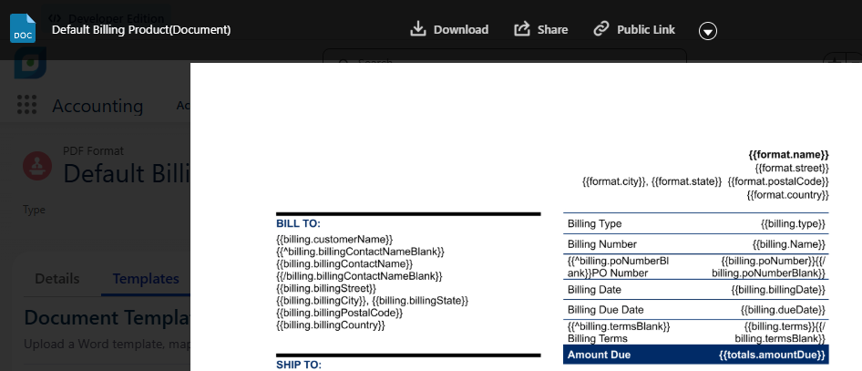Click the {{billing.Name}} value

click(x=789, y=244)
